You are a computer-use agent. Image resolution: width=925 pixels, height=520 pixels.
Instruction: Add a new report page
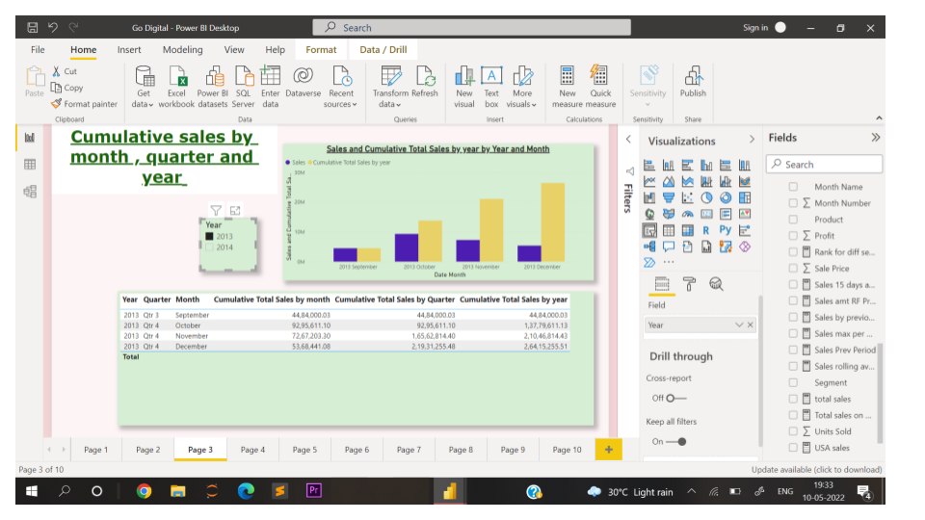(609, 450)
